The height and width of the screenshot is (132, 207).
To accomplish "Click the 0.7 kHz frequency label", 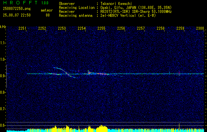I will tap(3, 109).
